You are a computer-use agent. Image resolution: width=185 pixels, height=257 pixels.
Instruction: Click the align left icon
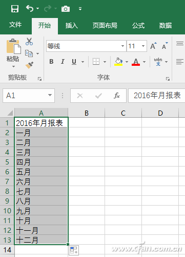pyautogui.click(x=180, y=62)
